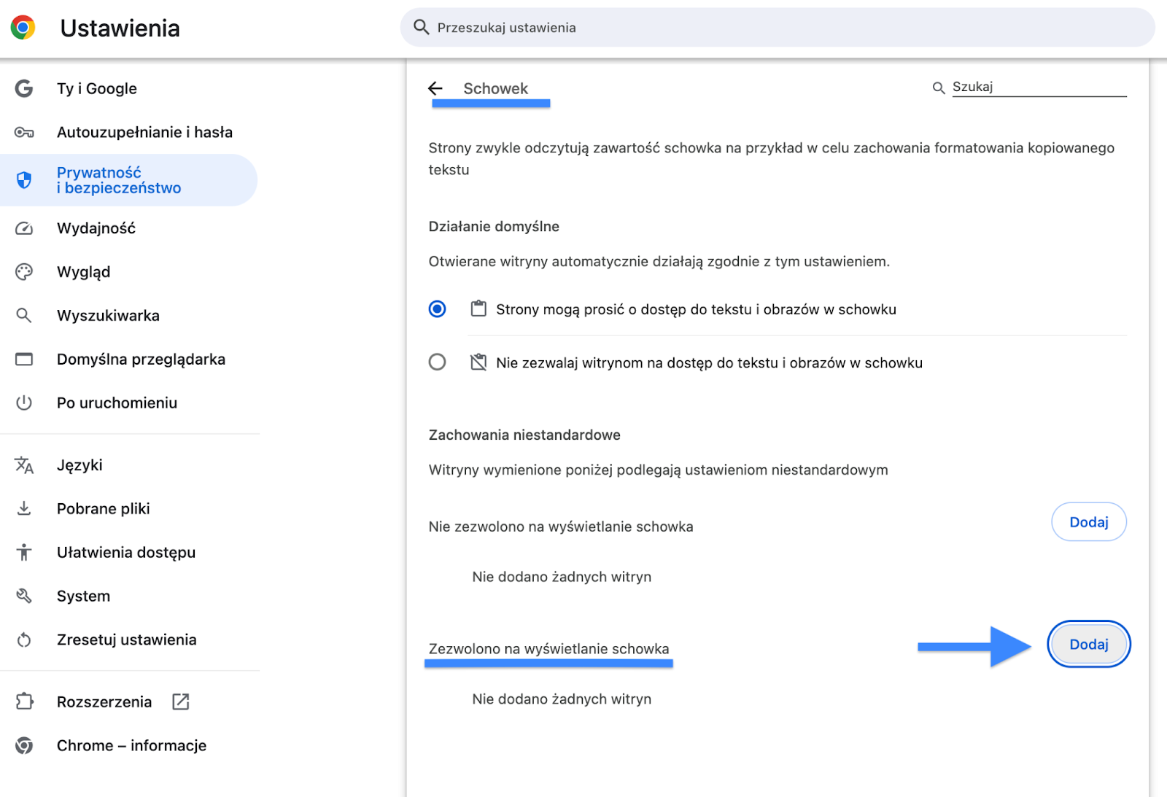This screenshot has width=1167, height=797.
Task: Click 'Działanie domyślne' heading
Action: pyautogui.click(x=494, y=226)
